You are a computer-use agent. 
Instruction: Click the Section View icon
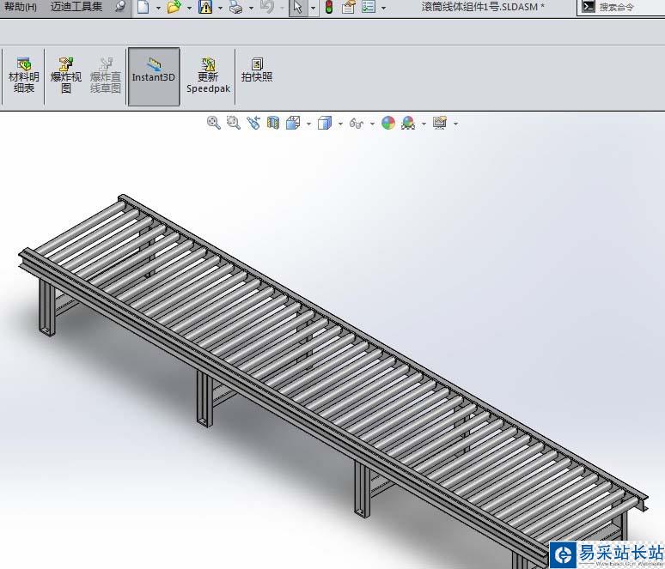(273, 123)
